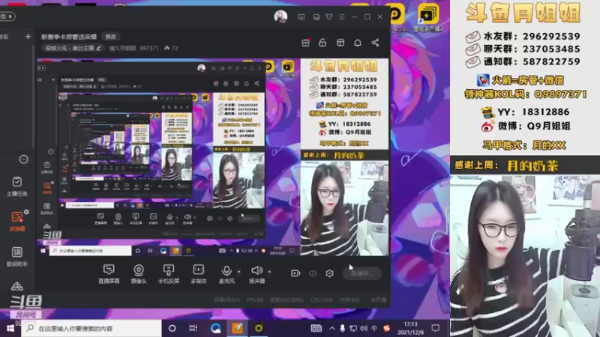Open the gift box icon with red dot

tap(306, 43)
